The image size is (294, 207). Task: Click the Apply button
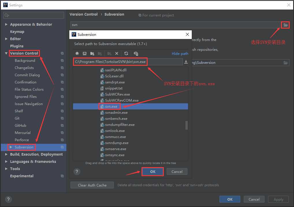(x=278, y=199)
